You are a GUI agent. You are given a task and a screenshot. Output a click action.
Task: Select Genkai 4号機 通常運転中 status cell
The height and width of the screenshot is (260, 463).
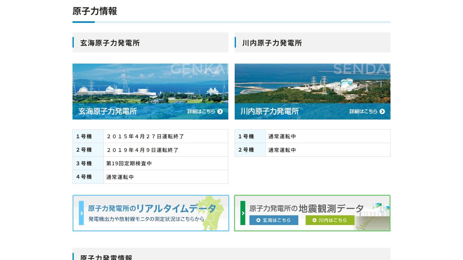pyautogui.click(x=166, y=177)
